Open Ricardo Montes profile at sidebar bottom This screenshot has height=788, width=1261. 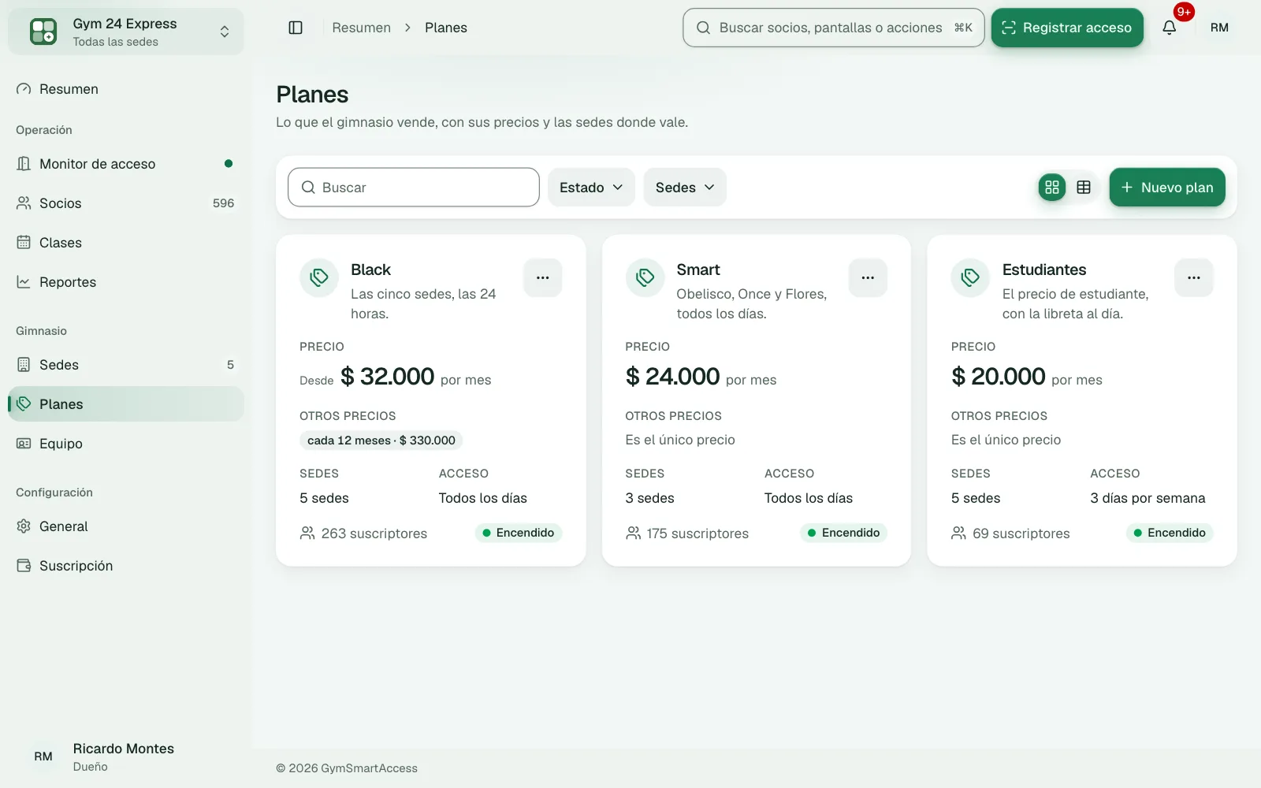pos(126,756)
